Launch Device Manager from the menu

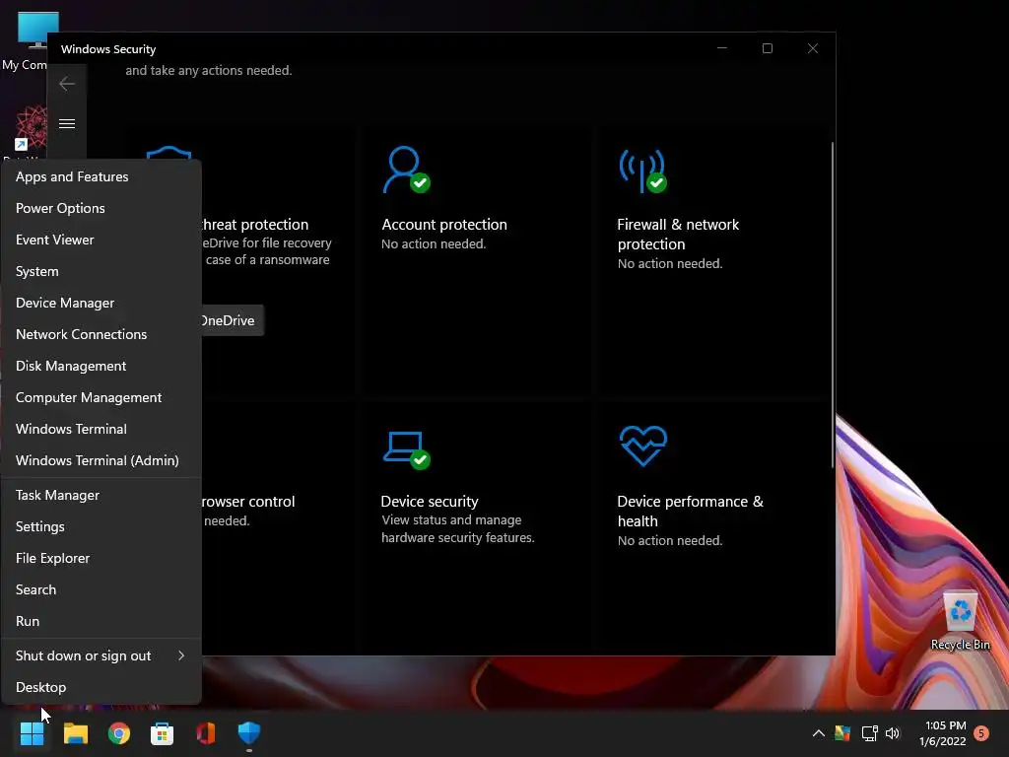point(101,303)
